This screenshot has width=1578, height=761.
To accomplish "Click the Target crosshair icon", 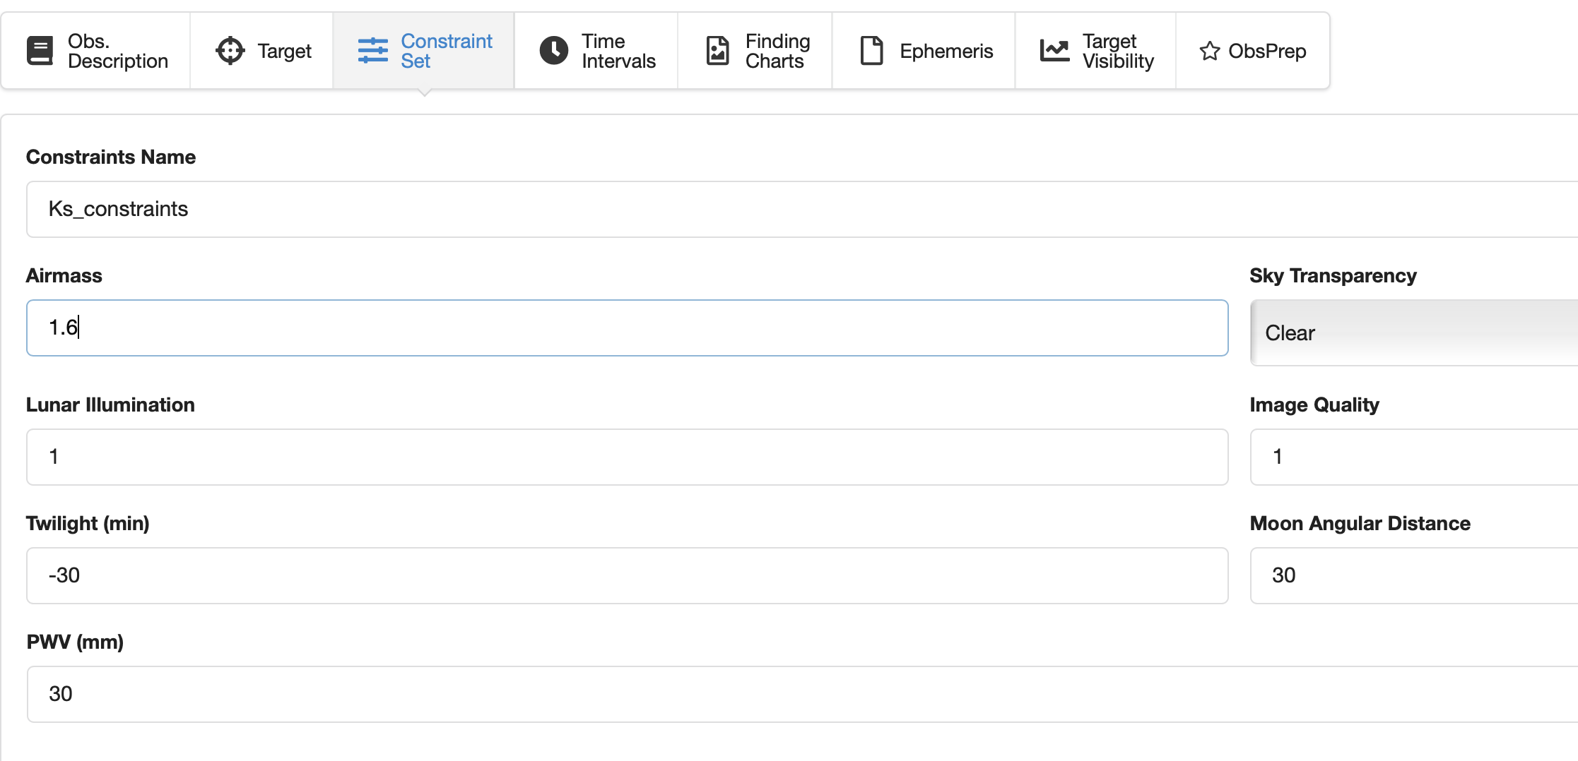I will tap(230, 51).
